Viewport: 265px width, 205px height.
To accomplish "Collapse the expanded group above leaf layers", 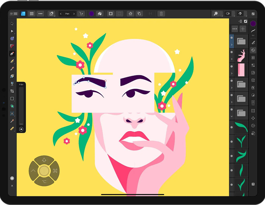I will 232,116.
